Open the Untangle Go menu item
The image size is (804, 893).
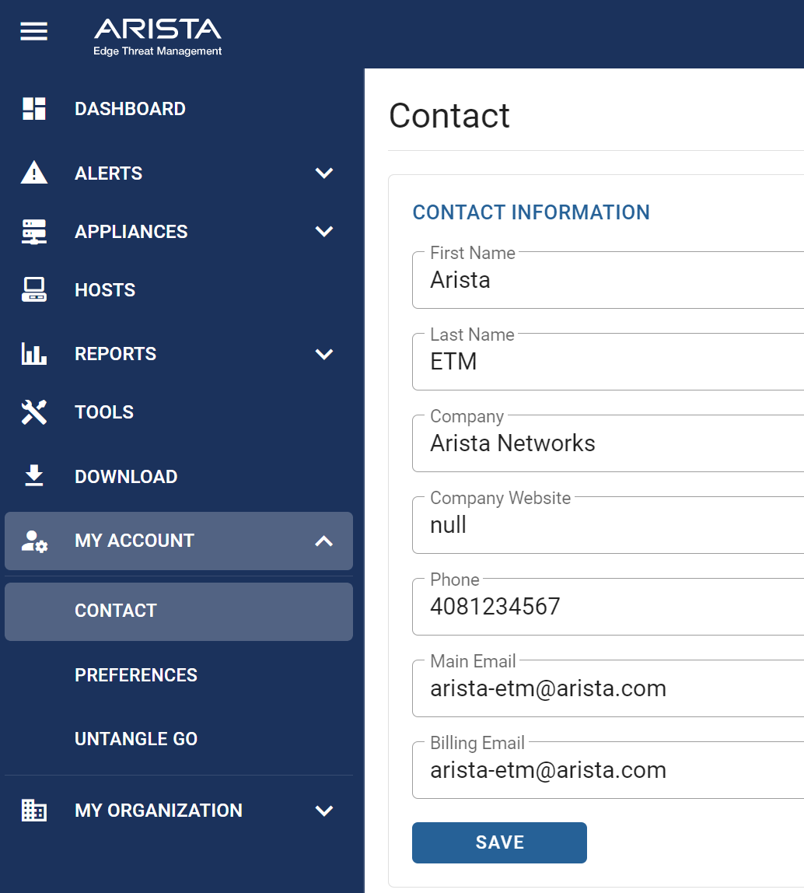(x=136, y=739)
